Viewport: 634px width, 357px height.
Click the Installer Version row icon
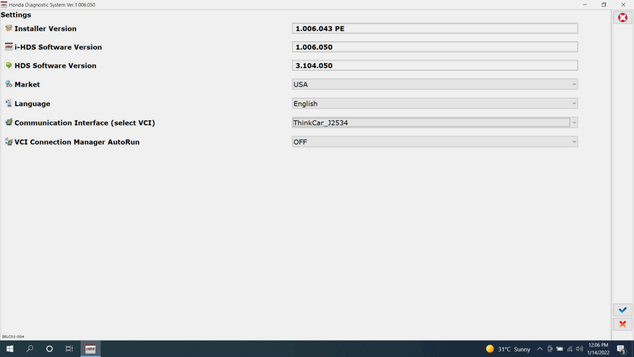tap(9, 29)
